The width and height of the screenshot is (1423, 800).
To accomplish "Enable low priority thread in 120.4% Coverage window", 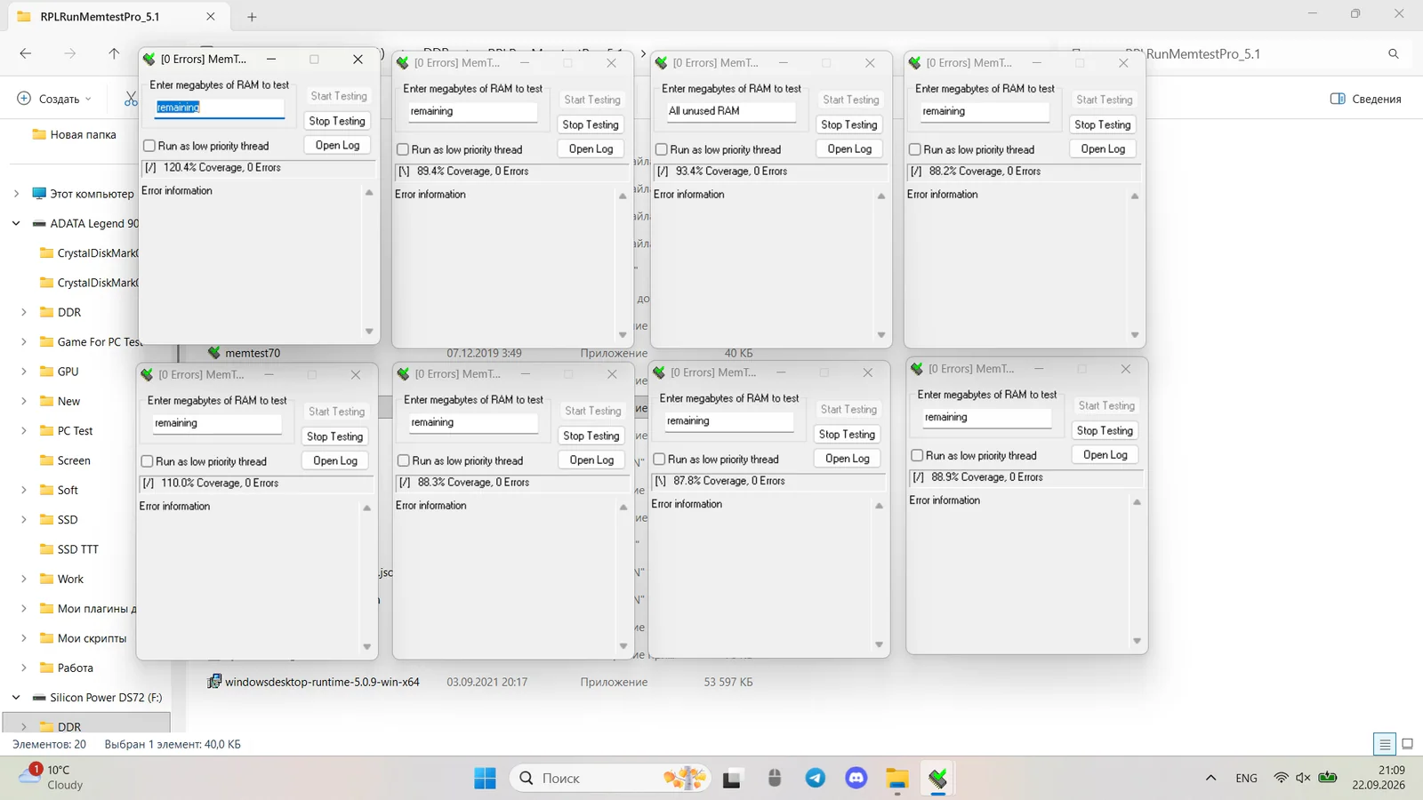I will (149, 146).
